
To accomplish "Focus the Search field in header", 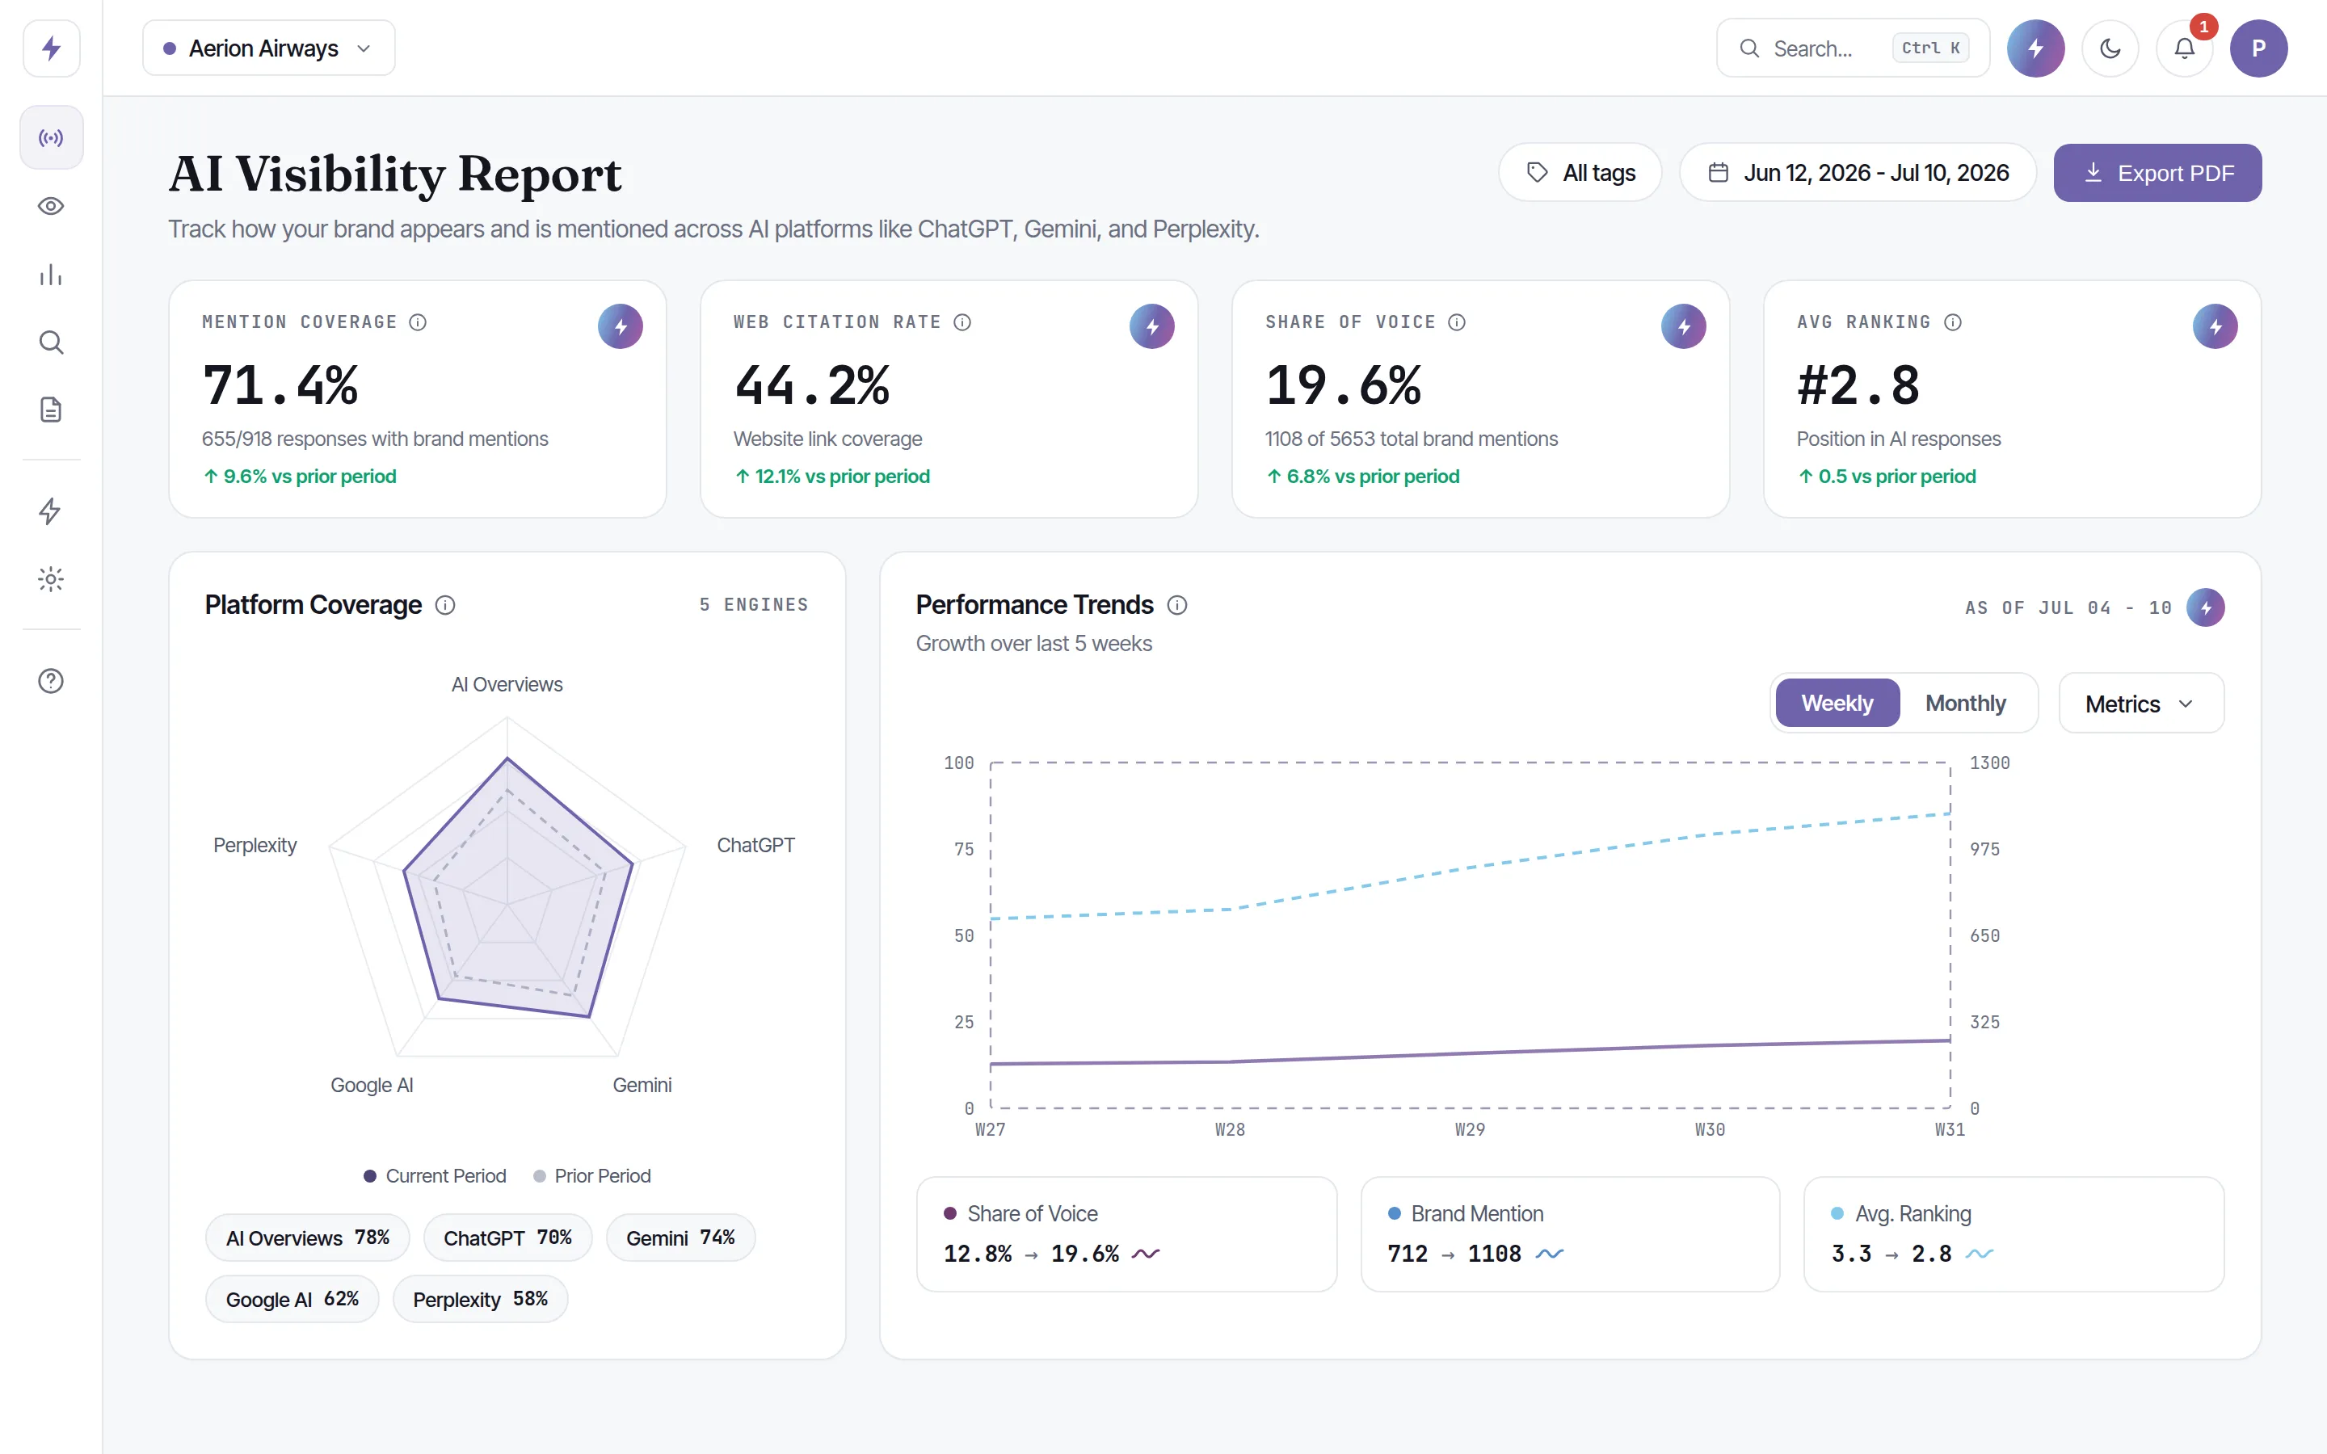I will click(x=1852, y=48).
